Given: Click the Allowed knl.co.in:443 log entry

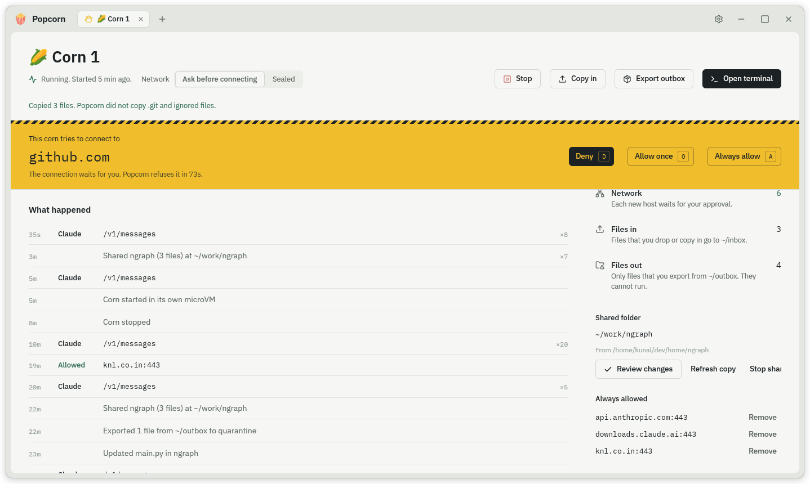Looking at the screenshot, I should [299, 365].
